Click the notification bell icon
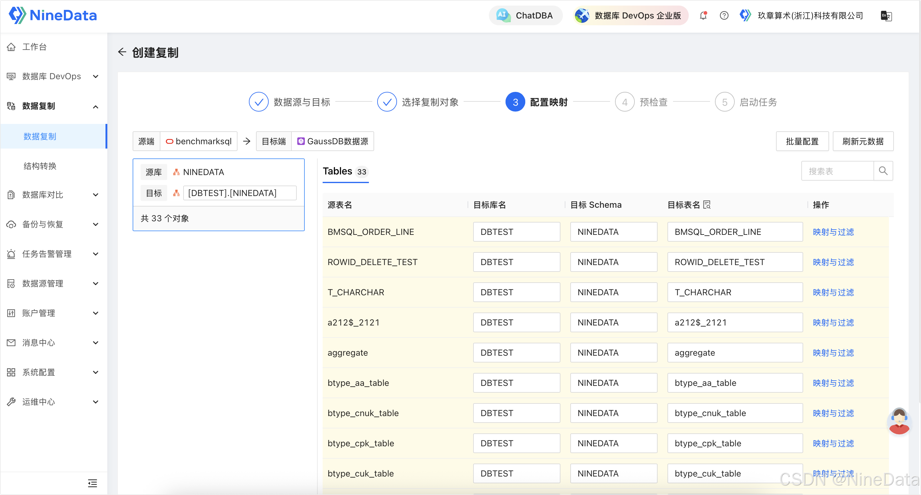This screenshot has width=921, height=495. (703, 15)
